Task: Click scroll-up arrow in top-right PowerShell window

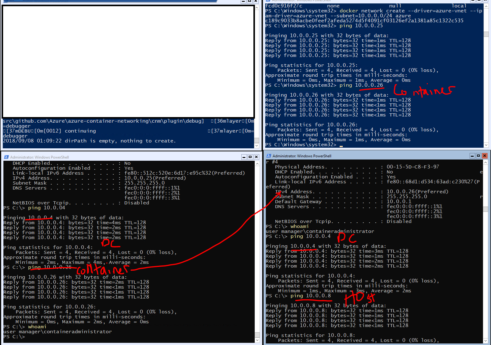Action: click(x=486, y=7)
